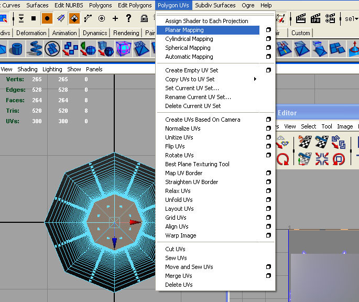Switch to the Rendering shelf tab
Image resolution: width=359 pixels, height=302 pixels.
click(126, 33)
